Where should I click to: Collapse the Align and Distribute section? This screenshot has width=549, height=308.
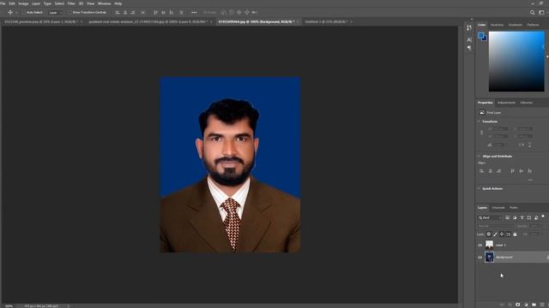coord(479,156)
